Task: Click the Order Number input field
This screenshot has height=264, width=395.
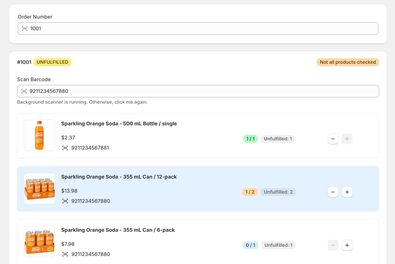Action: (x=198, y=29)
